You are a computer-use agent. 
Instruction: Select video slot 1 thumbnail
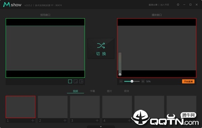[21, 107]
